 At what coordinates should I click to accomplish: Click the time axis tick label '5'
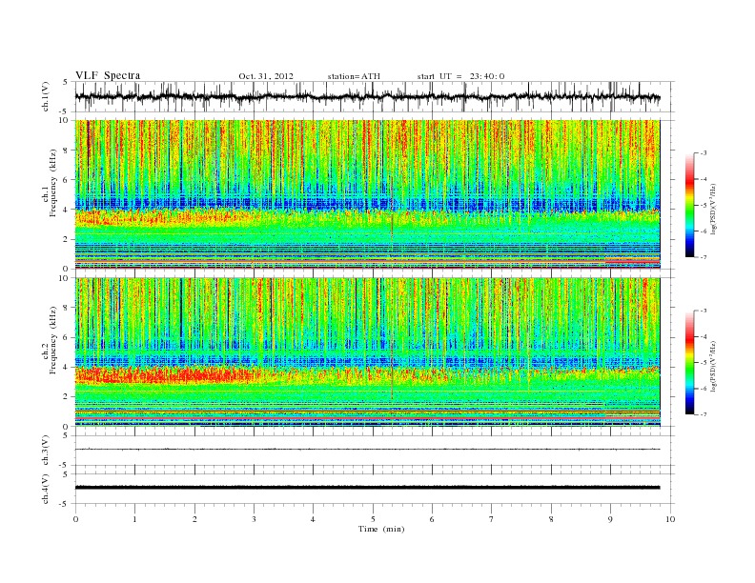373,519
